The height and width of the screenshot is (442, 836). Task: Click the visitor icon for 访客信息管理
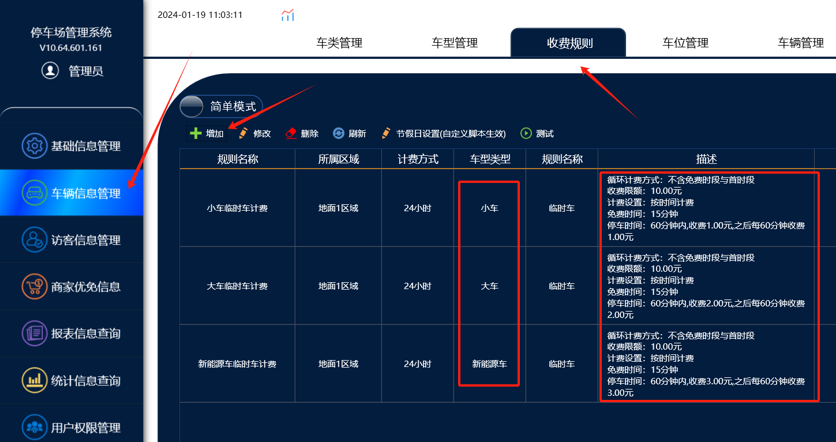tap(35, 239)
